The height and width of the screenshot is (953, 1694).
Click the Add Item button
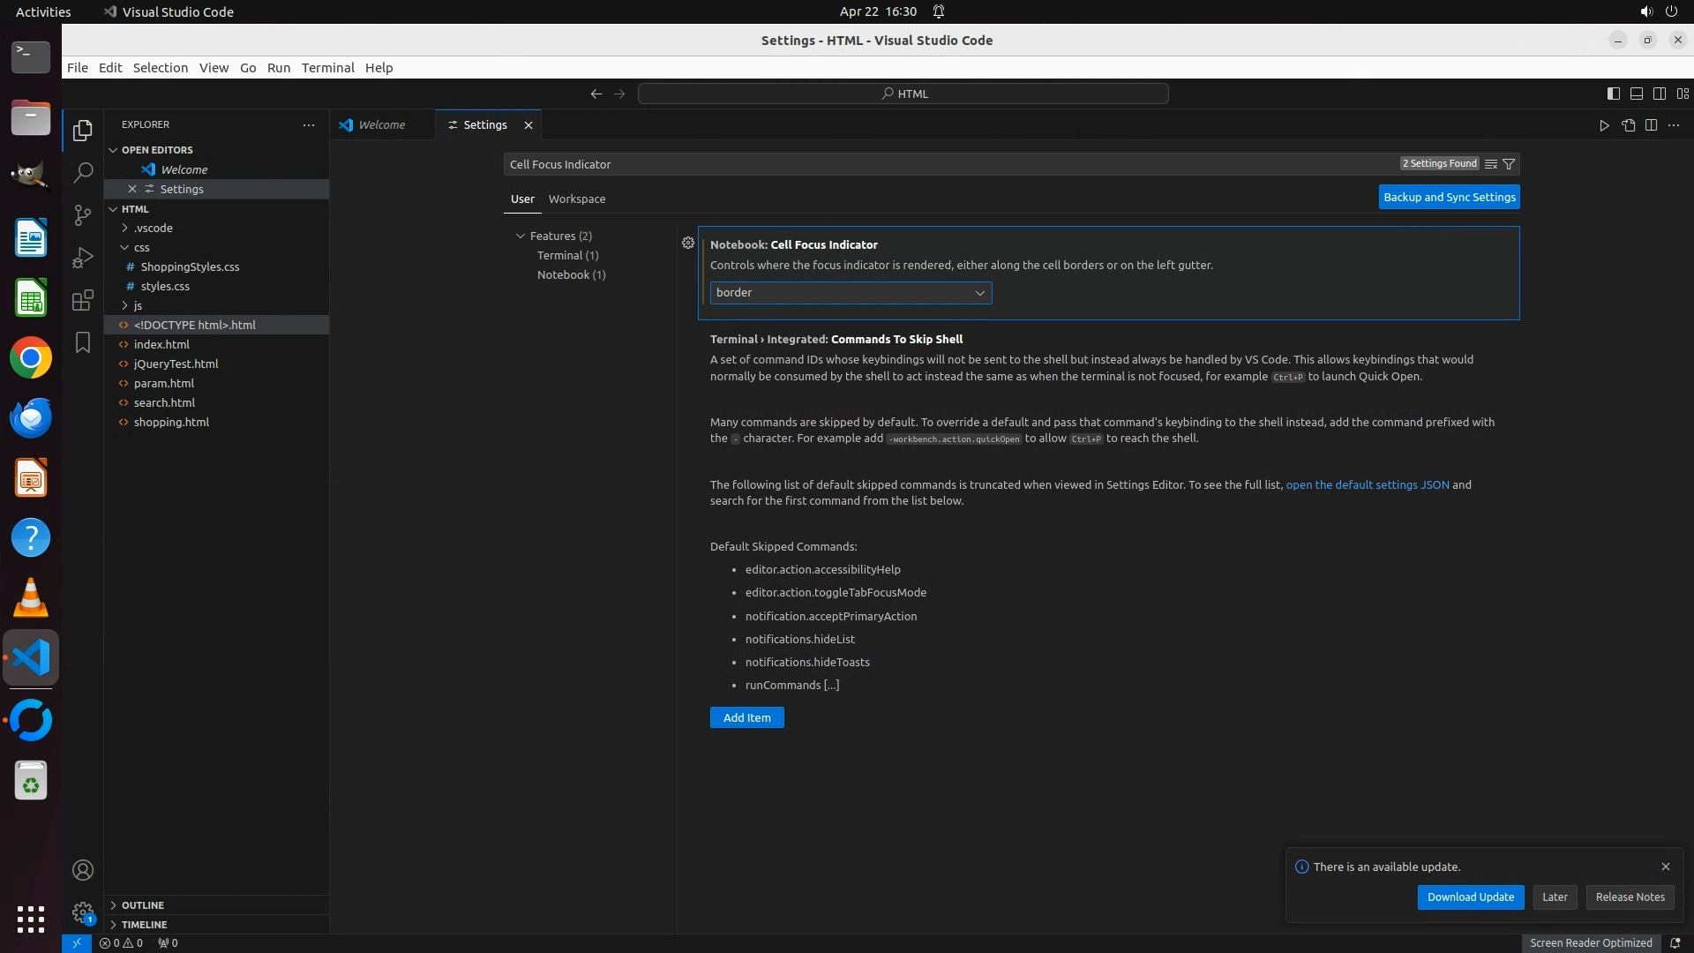coord(746,717)
